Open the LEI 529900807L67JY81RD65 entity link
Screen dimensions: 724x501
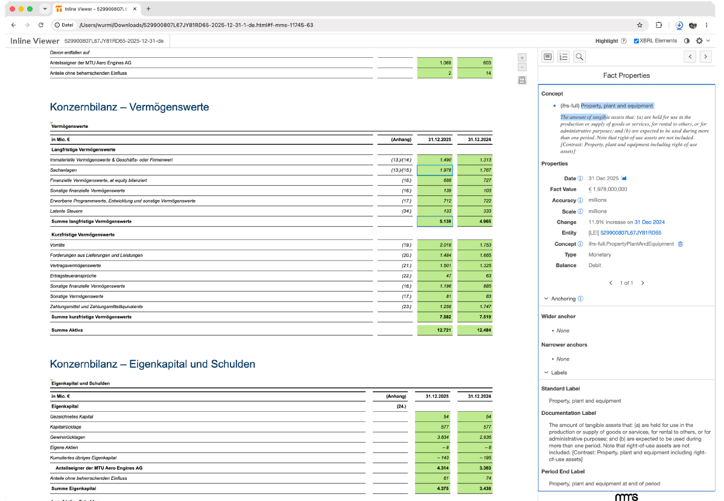[630, 233]
